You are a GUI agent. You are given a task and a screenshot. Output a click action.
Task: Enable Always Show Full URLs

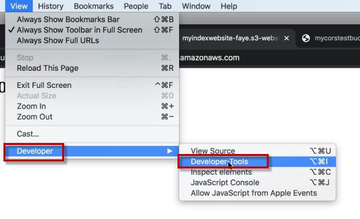(58, 40)
